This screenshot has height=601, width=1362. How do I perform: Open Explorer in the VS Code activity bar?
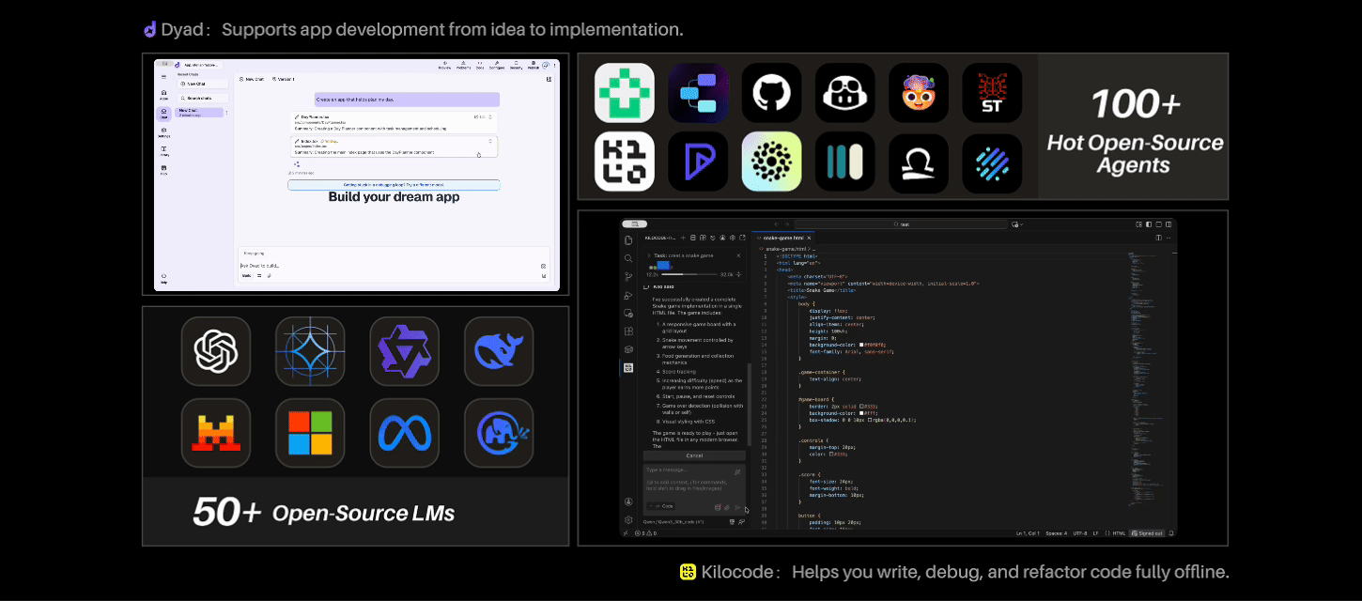pyautogui.click(x=628, y=240)
